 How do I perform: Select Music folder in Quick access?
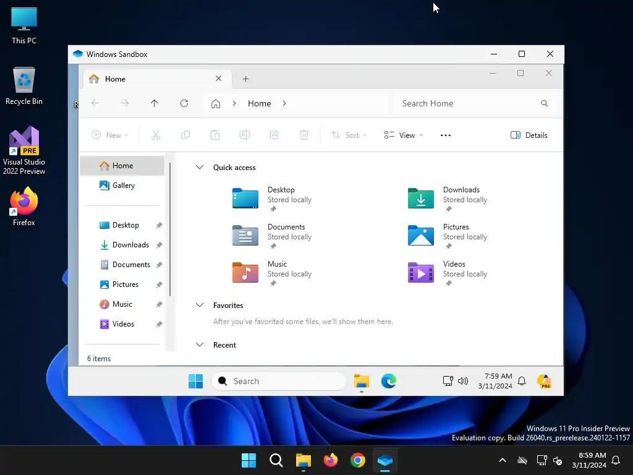[273, 273]
